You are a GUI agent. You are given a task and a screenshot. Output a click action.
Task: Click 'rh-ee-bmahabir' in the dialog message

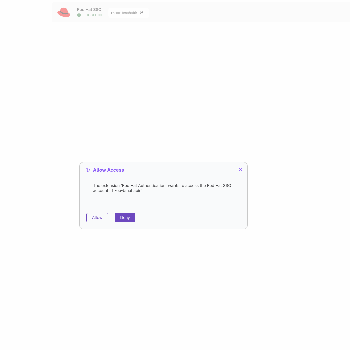[x=126, y=191]
